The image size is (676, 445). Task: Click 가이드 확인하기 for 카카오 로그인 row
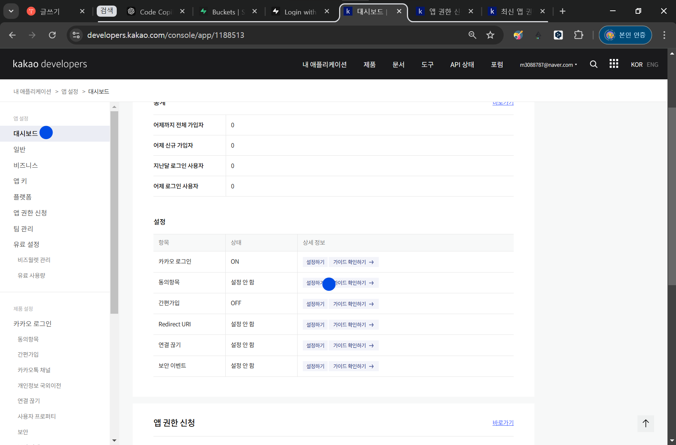[x=354, y=262]
